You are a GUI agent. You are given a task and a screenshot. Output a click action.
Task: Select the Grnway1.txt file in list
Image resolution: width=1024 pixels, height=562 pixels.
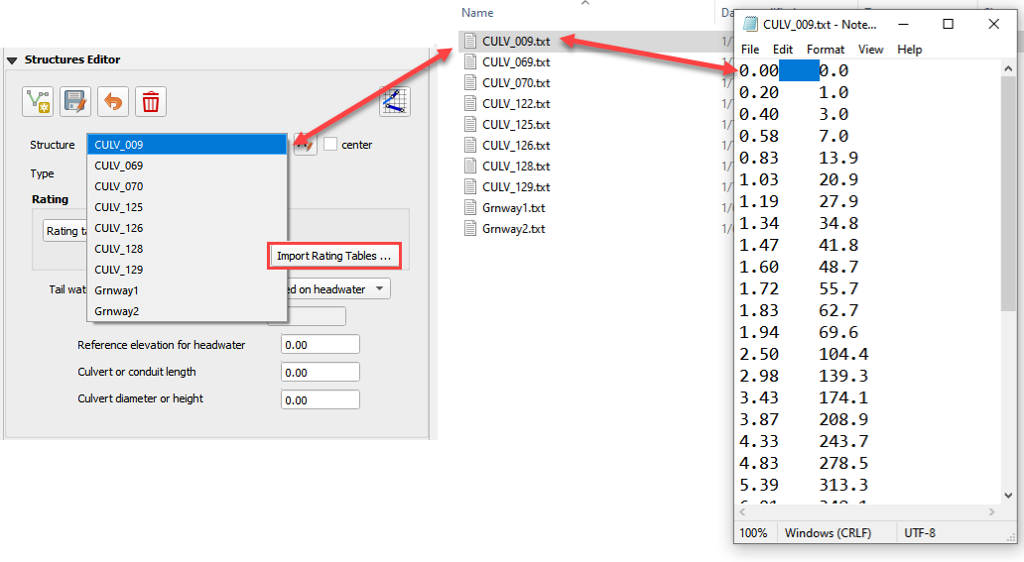513,208
